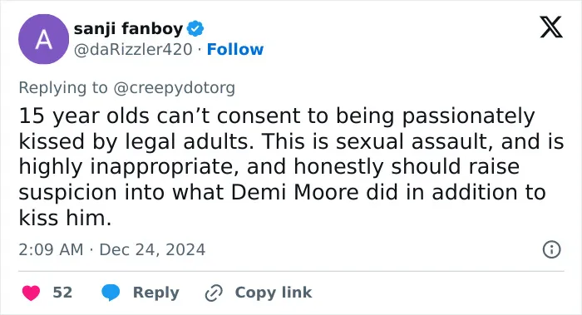
Task: Click the divider line above actions
Action: tap(291, 271)
